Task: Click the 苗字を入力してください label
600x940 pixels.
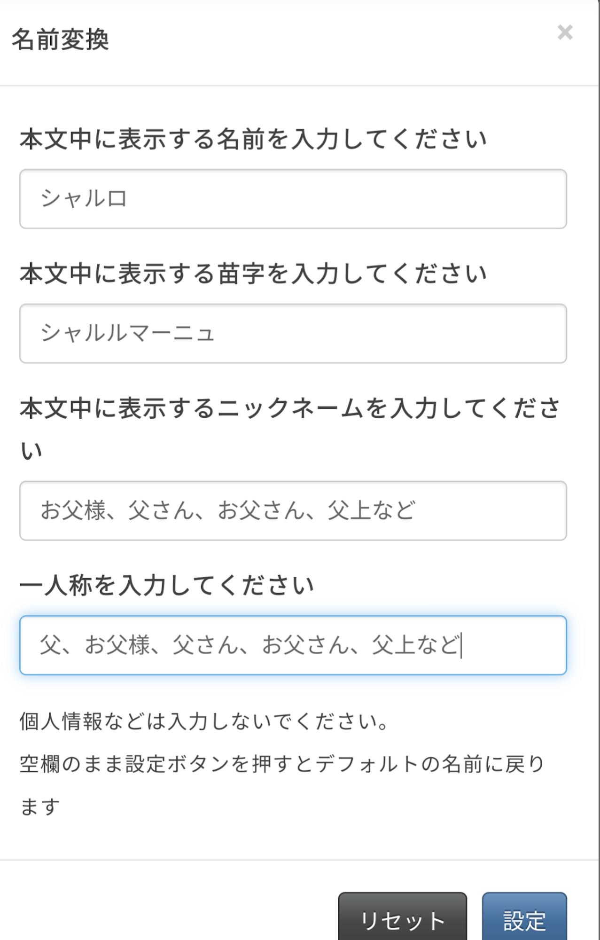Action: 253,274
